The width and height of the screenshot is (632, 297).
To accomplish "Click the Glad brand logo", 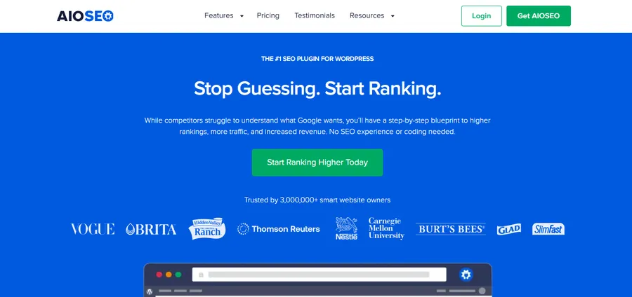I will 508,229.
